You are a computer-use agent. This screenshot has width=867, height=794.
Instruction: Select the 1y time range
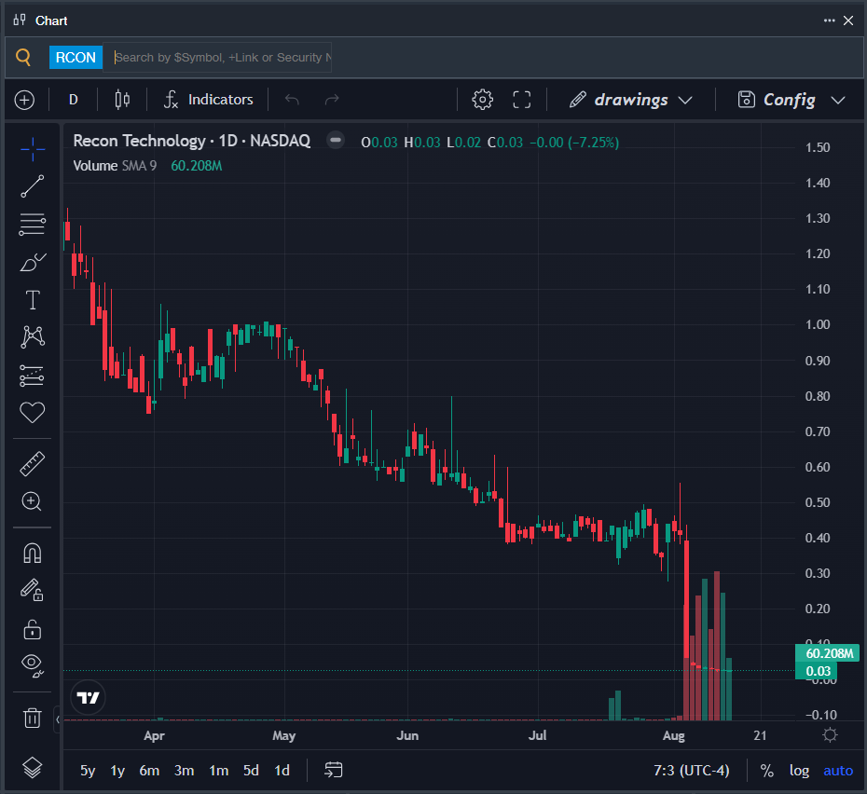[117, 770]
